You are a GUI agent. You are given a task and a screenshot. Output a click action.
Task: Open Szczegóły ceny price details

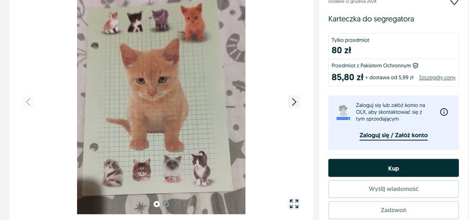pos(437,77)
